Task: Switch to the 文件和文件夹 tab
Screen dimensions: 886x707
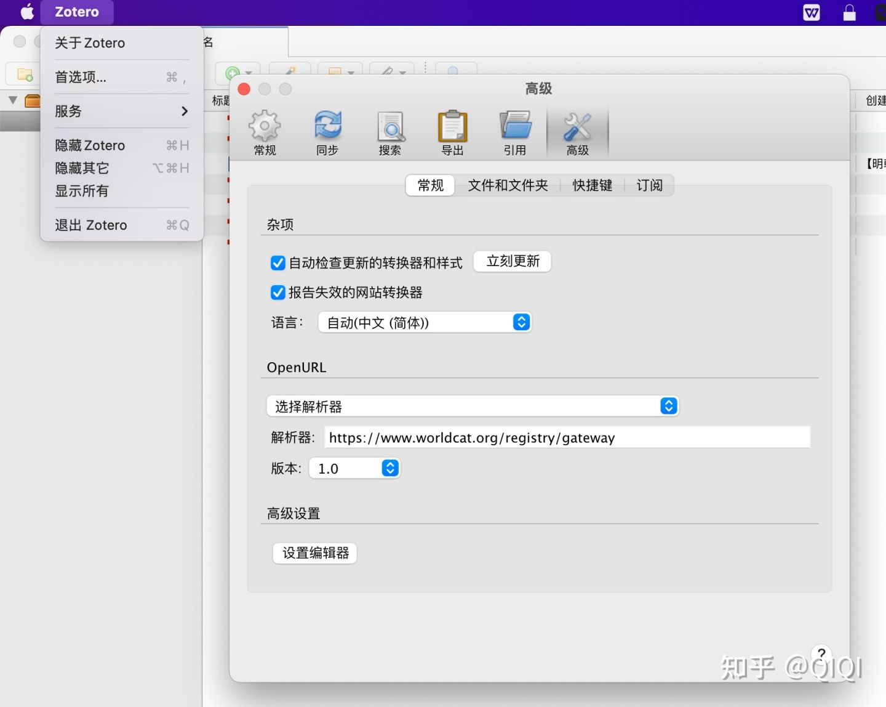Action: tap(508, 185)
